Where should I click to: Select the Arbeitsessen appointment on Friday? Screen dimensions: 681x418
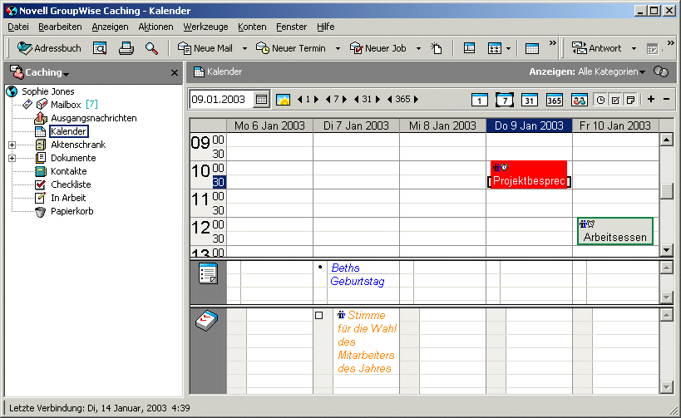tap(615, 231)
